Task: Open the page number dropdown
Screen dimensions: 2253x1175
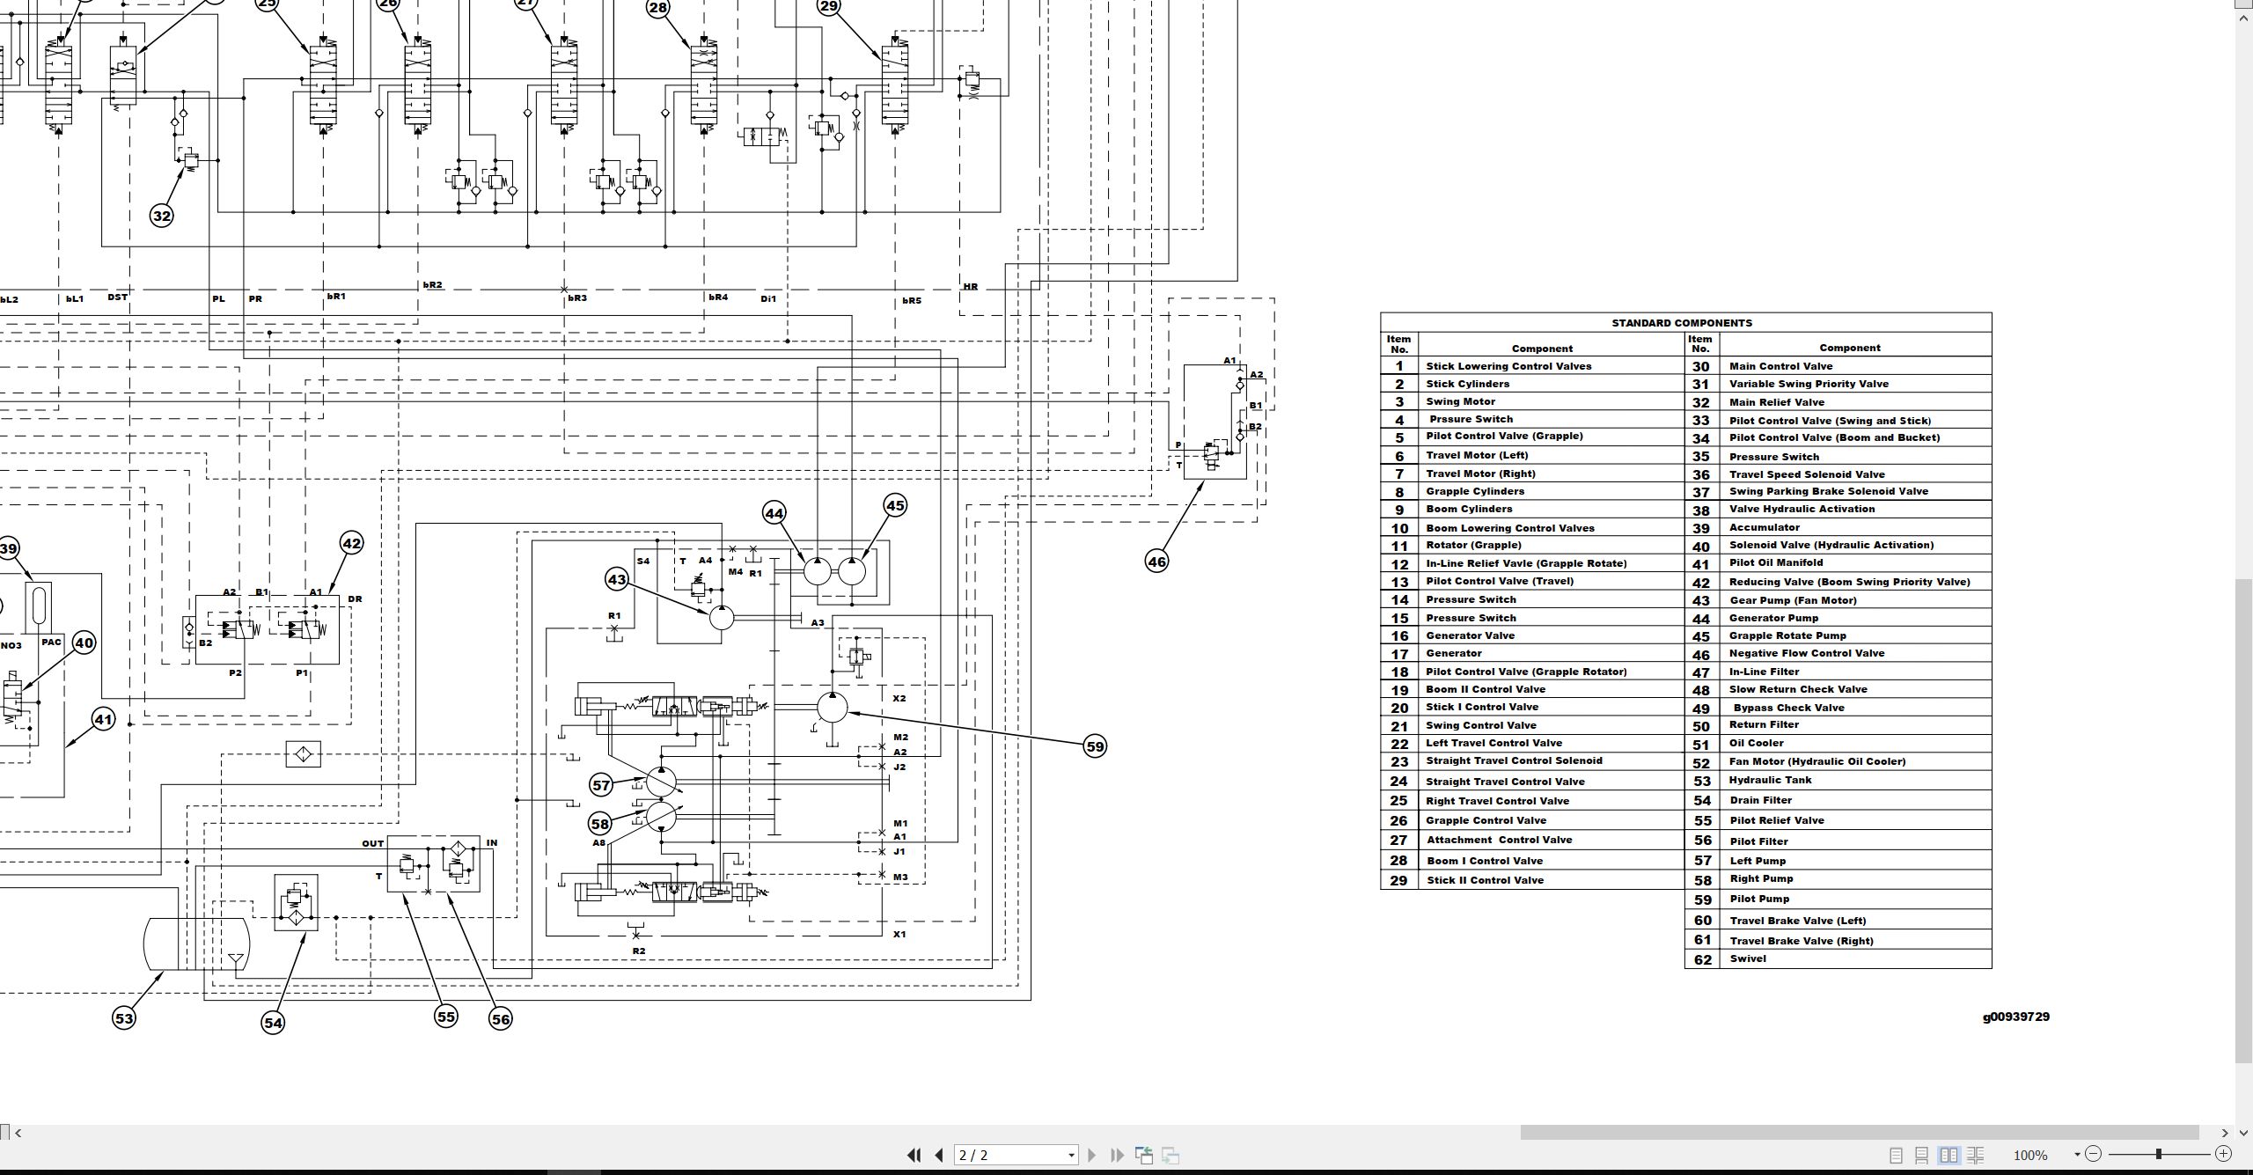Action: (x=1071, y=1155)
